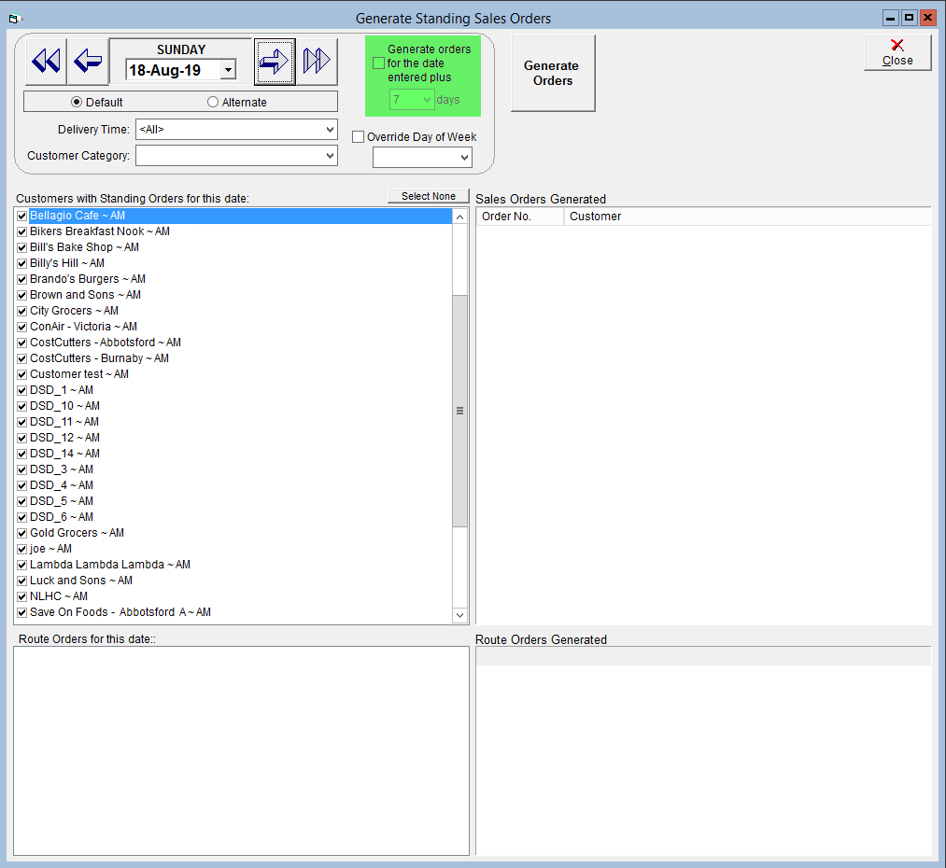Select Gold Grocers ~ AM row
The width and height of the screenshot is (946, 868).
(233, 533)
